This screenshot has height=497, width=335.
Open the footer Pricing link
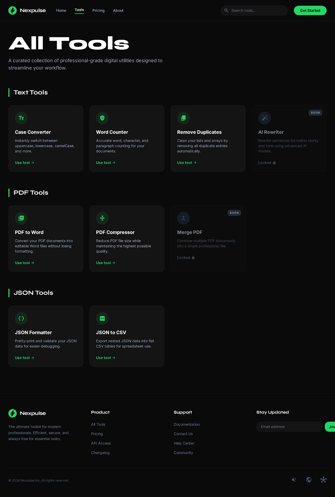pos(97,434)
